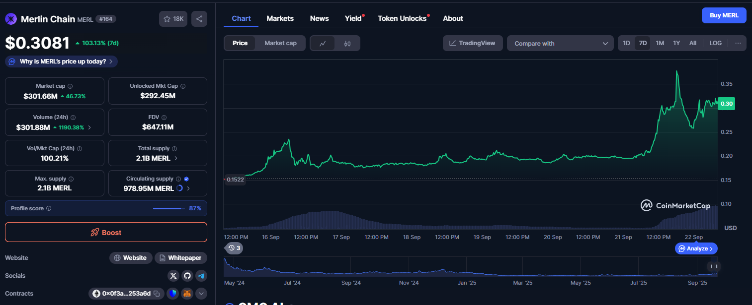The height and width of the screenshot is (305, 752).
Task: Expand more contracts chevron
Action: (x=201, y=294)
